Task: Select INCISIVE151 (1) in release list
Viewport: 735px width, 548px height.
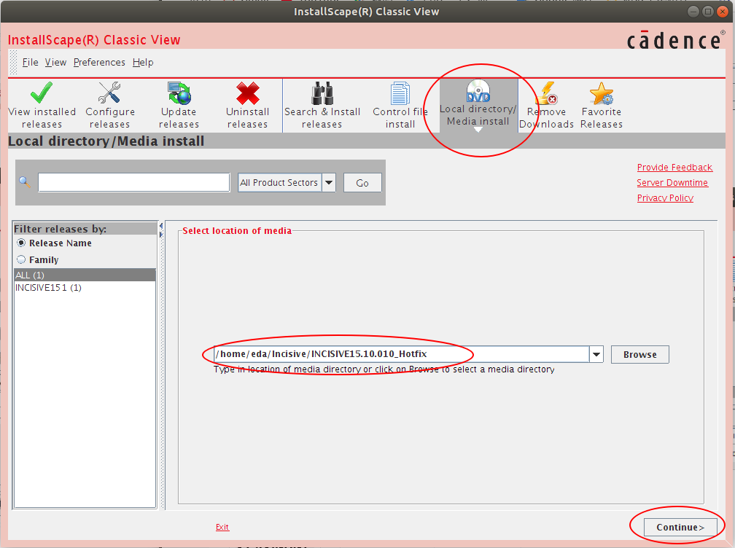Action: tap(85, 288)
